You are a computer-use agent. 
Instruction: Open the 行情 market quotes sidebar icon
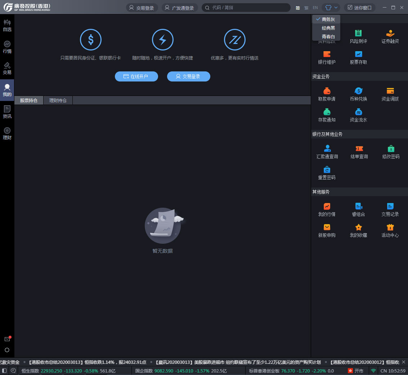7,47
